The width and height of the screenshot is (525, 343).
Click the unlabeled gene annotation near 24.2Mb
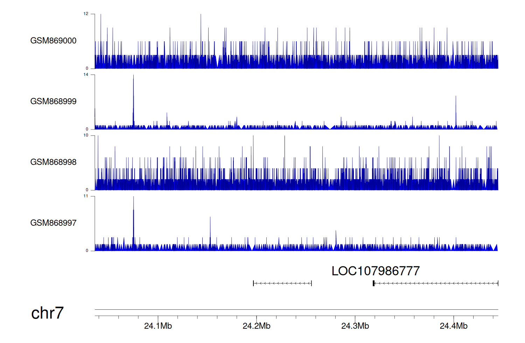tap(282, 283)
